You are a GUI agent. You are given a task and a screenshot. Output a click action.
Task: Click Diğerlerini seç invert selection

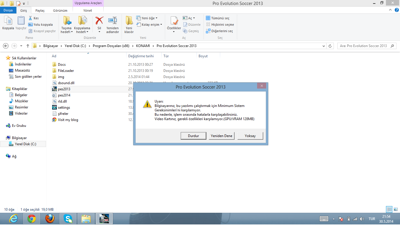pyautogui.click(x=219, y=31)
